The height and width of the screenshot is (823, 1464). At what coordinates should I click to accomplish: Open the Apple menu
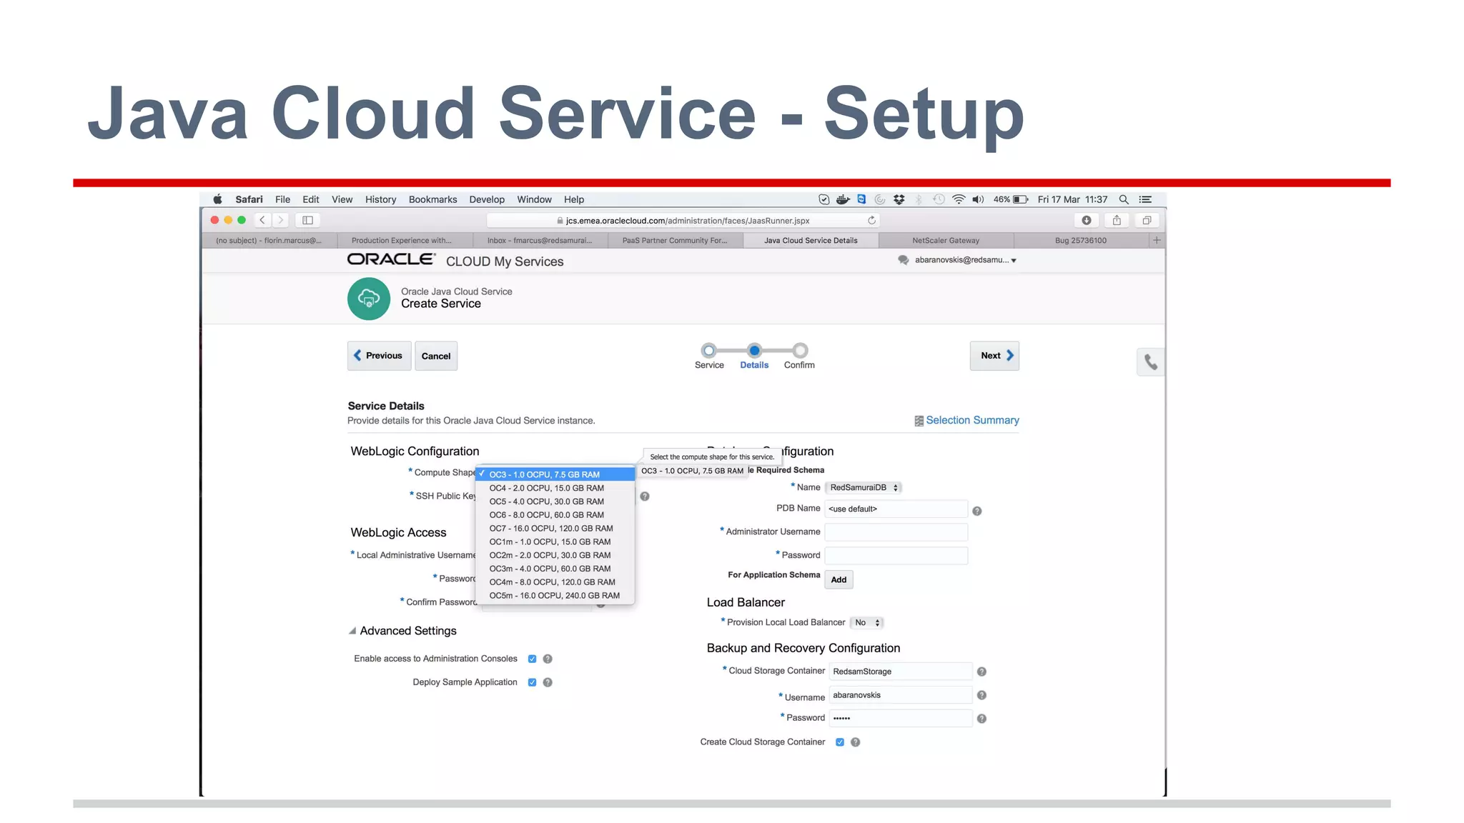point(217,199)
